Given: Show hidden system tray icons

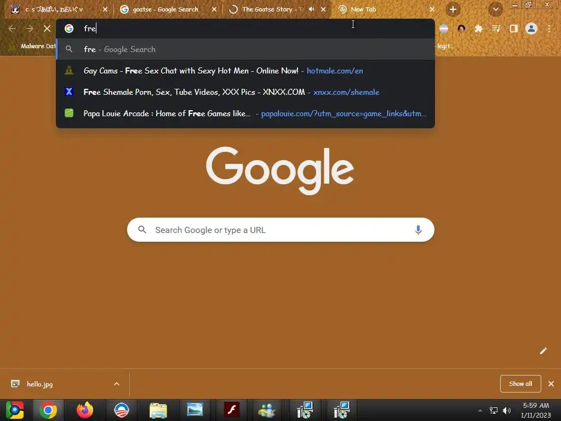Looking at the screenshot, I should click(x=480, y=411).
